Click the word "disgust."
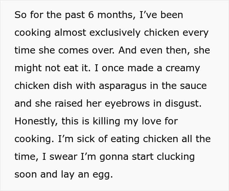This screenshot has width=229, height=191. click(183, 104)
